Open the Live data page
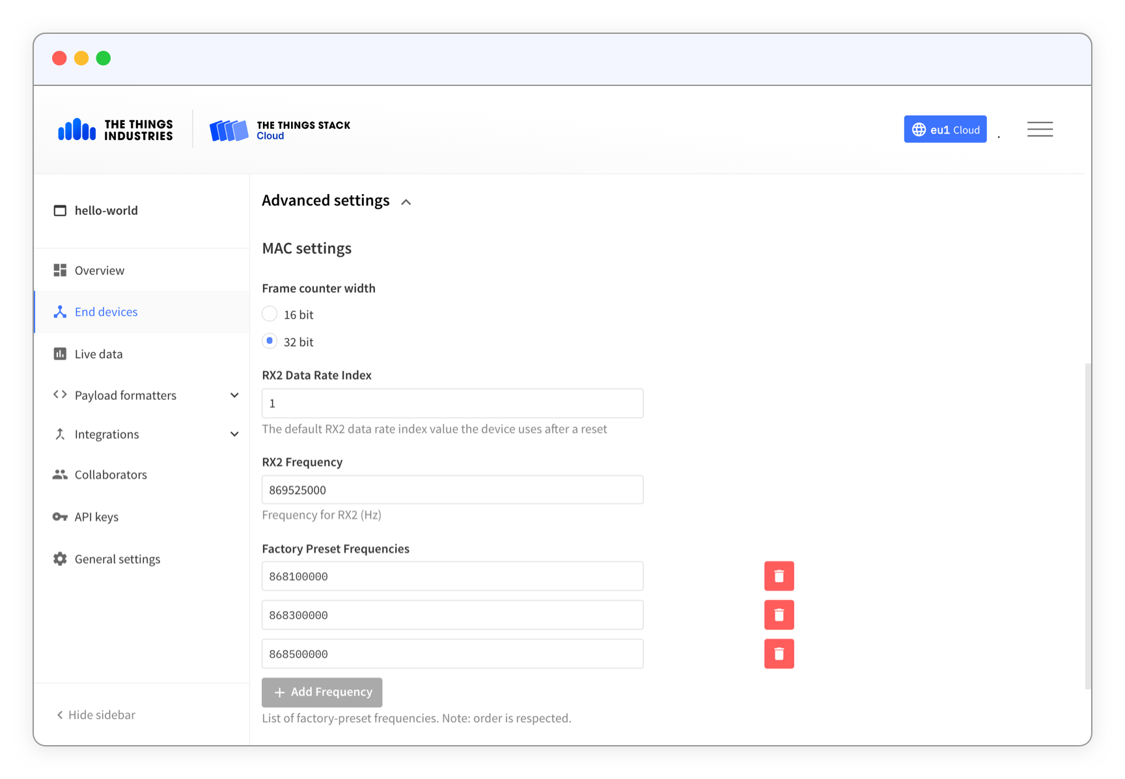Screen dimensions: 1125x779 98,354
